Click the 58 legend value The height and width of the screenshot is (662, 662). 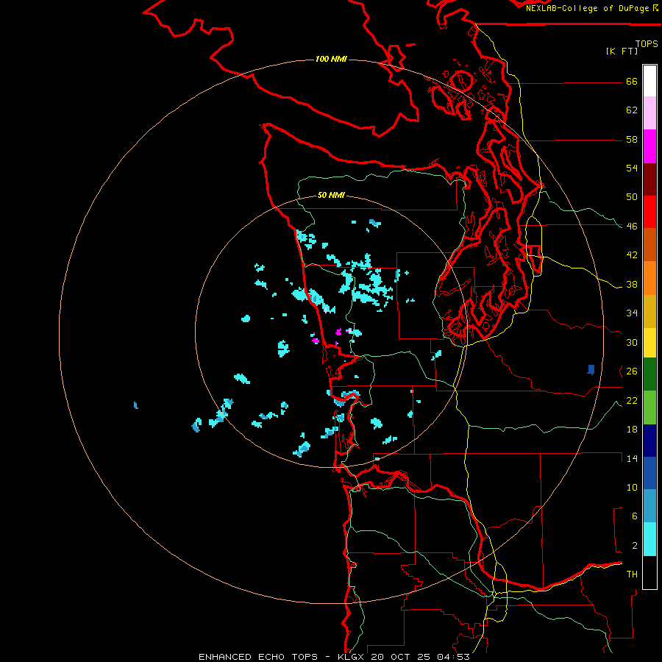tap(632, 139)
